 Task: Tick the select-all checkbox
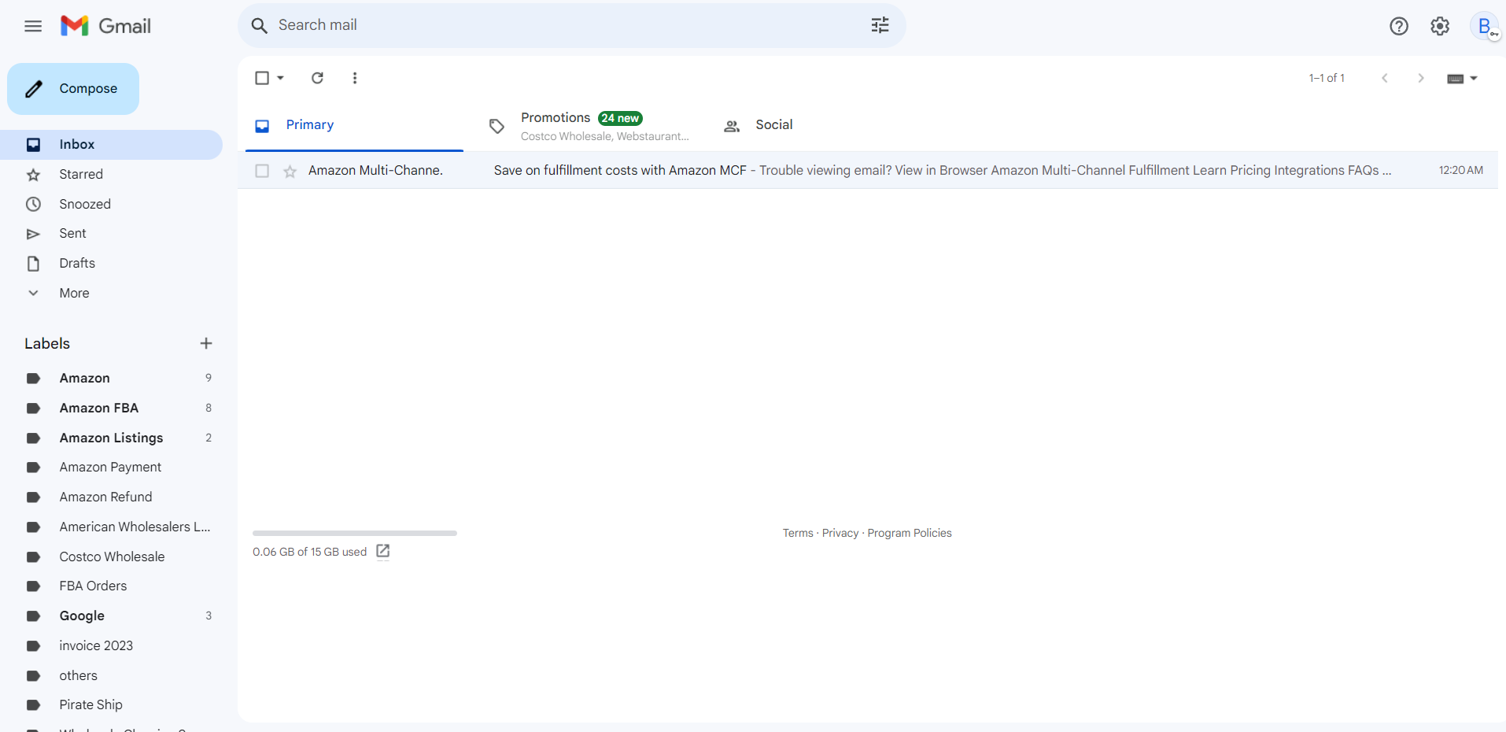tap(262, 78)
